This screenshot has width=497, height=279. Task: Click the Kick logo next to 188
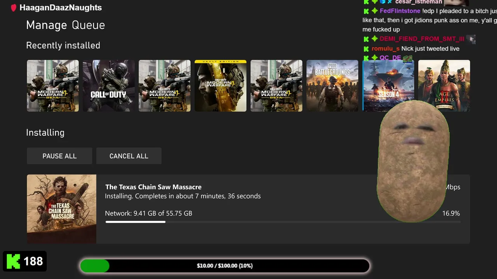coord(13,261)
